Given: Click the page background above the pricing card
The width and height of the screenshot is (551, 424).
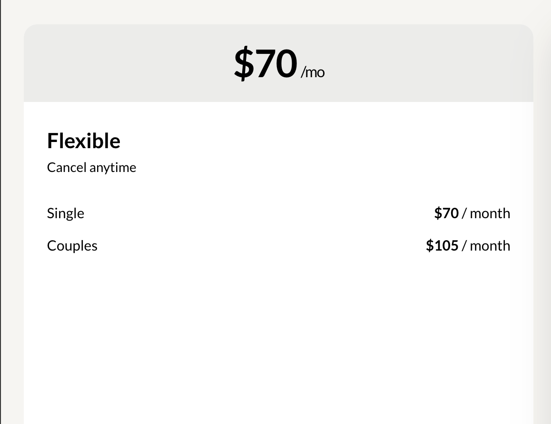Looking at the screenshot, I should pos(278,11).
